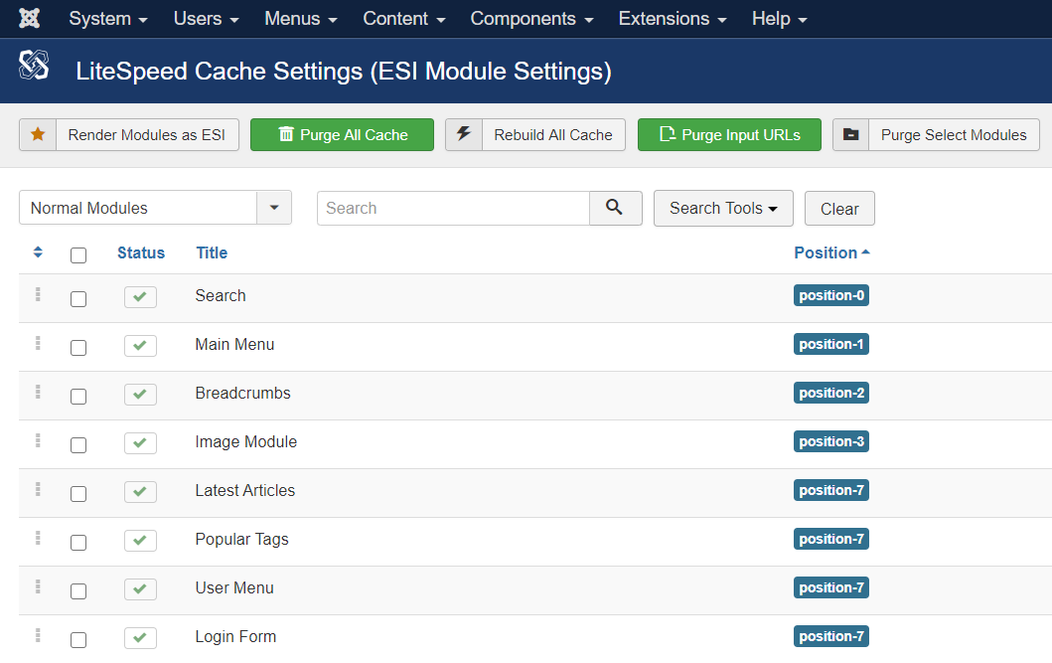The height and width of the screenshot is (663, 1052).
Task: Open the Users menu
Action: pyautogui.click(x=206, y=19)
